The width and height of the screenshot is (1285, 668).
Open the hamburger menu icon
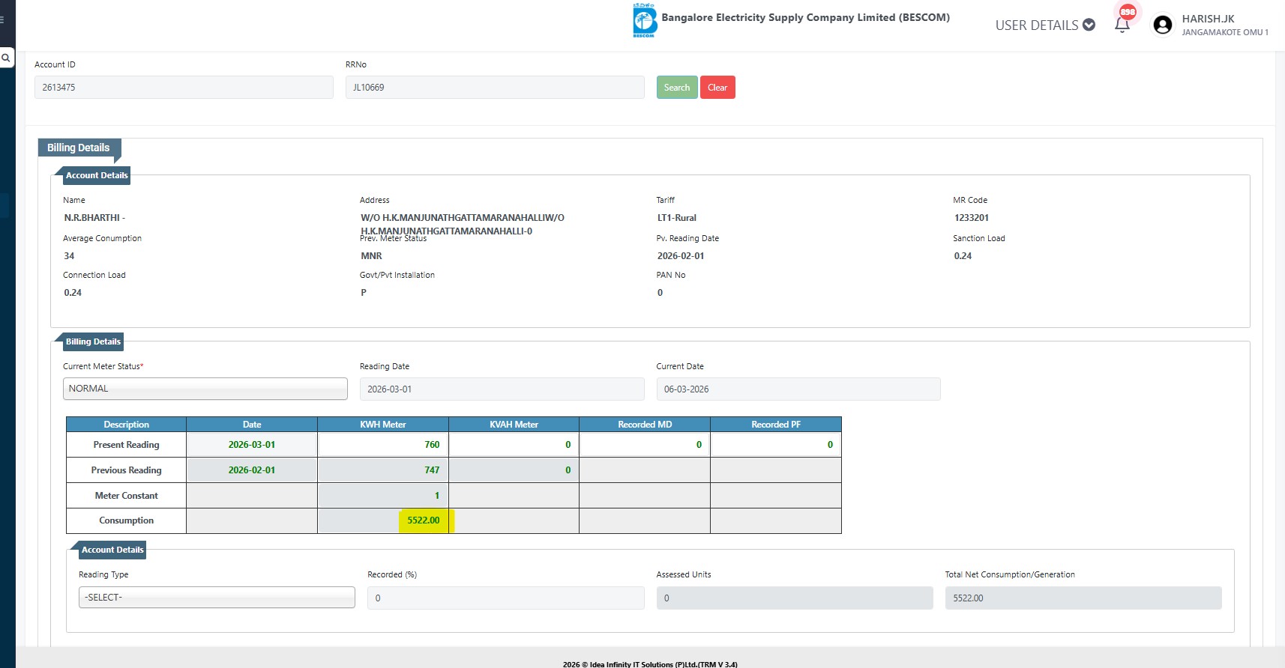click(2, 19)
